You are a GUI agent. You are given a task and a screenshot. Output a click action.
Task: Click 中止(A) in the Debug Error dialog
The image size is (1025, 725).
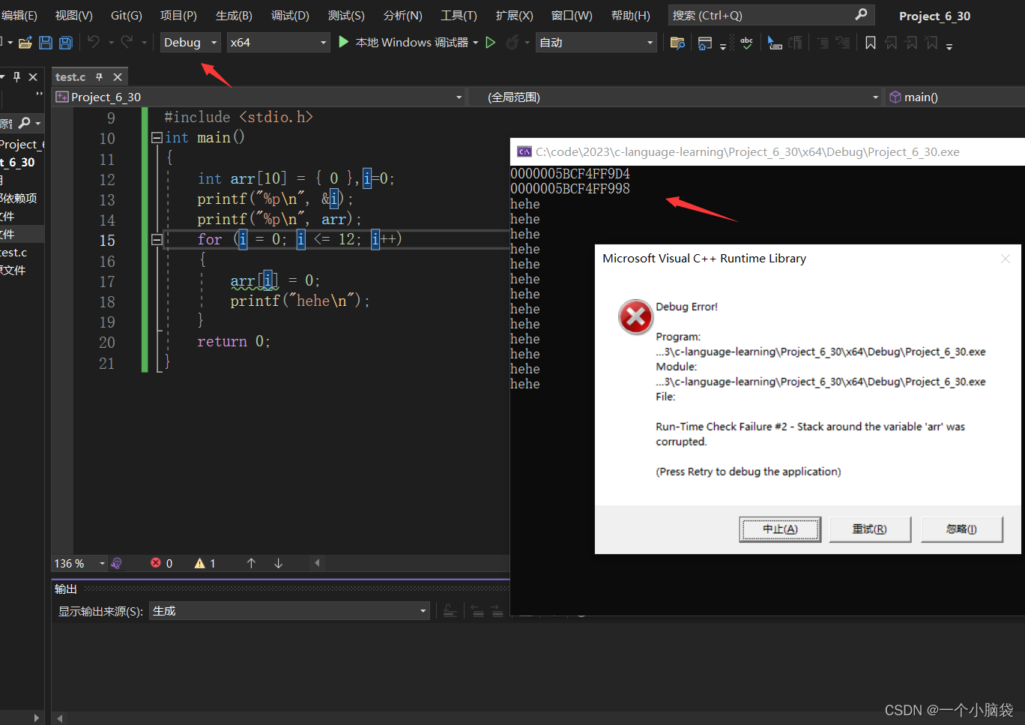click(780, 529)
